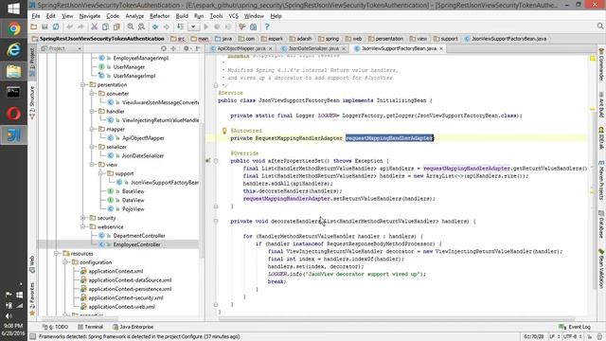Click the Make Project build icon

[x=181, y=27]
